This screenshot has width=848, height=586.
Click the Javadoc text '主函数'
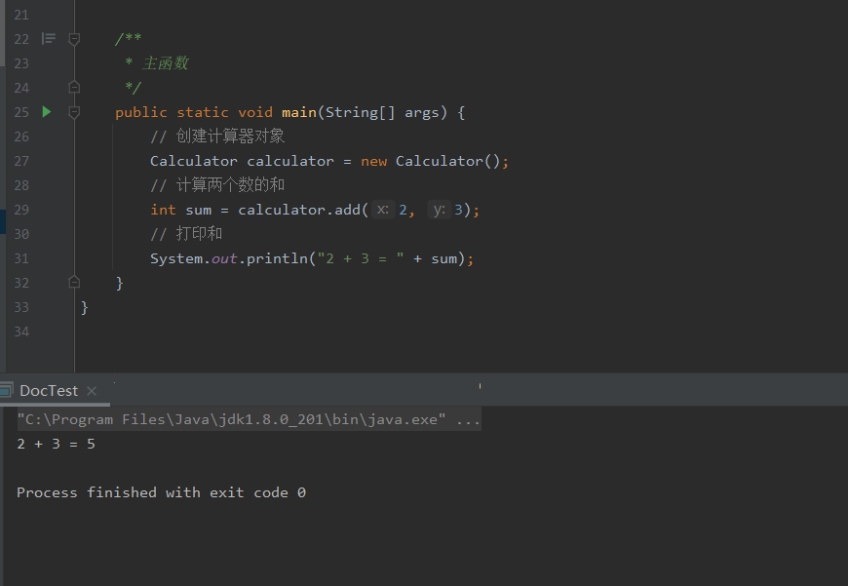coord(166,63)
